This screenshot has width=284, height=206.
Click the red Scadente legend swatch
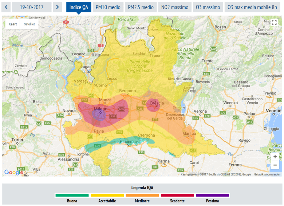(177, 195)
